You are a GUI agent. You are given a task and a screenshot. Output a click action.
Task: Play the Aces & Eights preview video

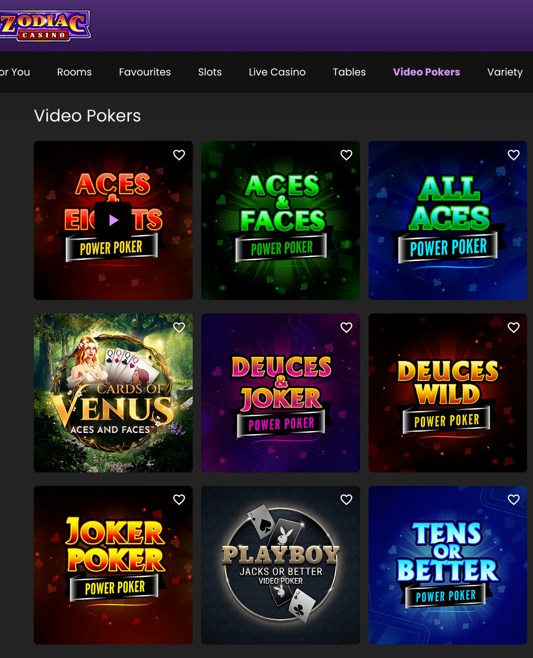pyautogui.click(x=113, y=219)
